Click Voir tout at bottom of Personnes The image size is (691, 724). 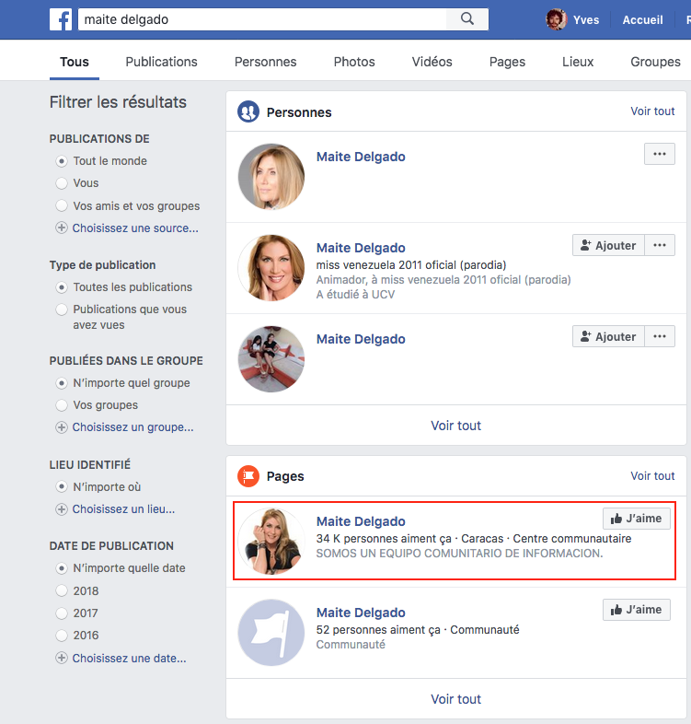click(x=455, y=426)
